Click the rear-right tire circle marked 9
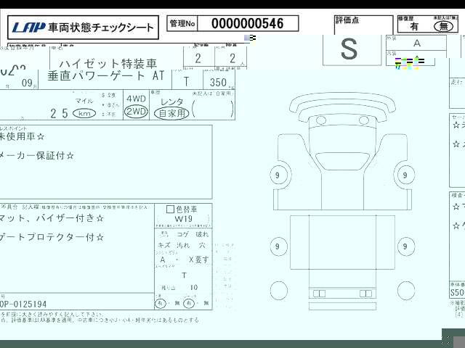The height and width of the screenshot is (348, 465). 405,247
